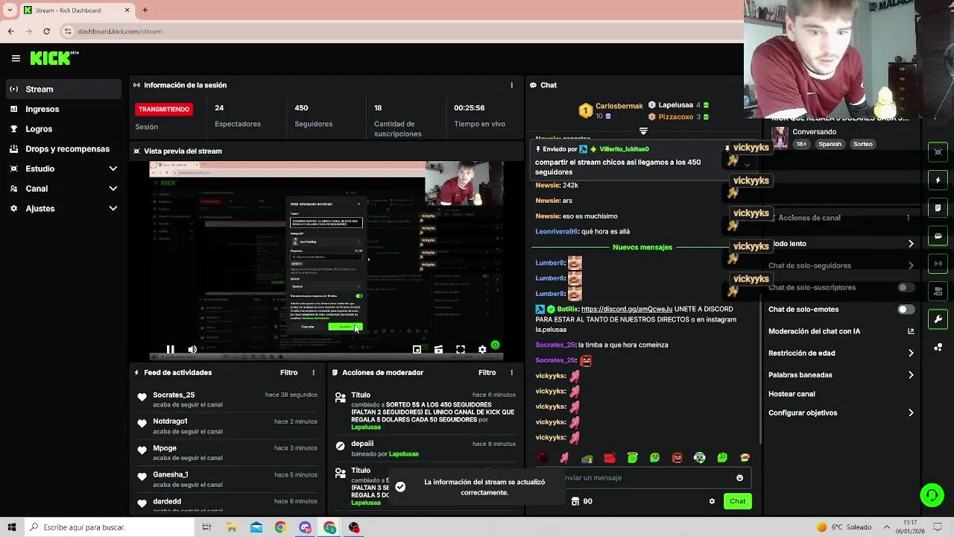954x537 pixels.
Task: Open Drops y recompensas sidebar item
Action: point(63,148)
